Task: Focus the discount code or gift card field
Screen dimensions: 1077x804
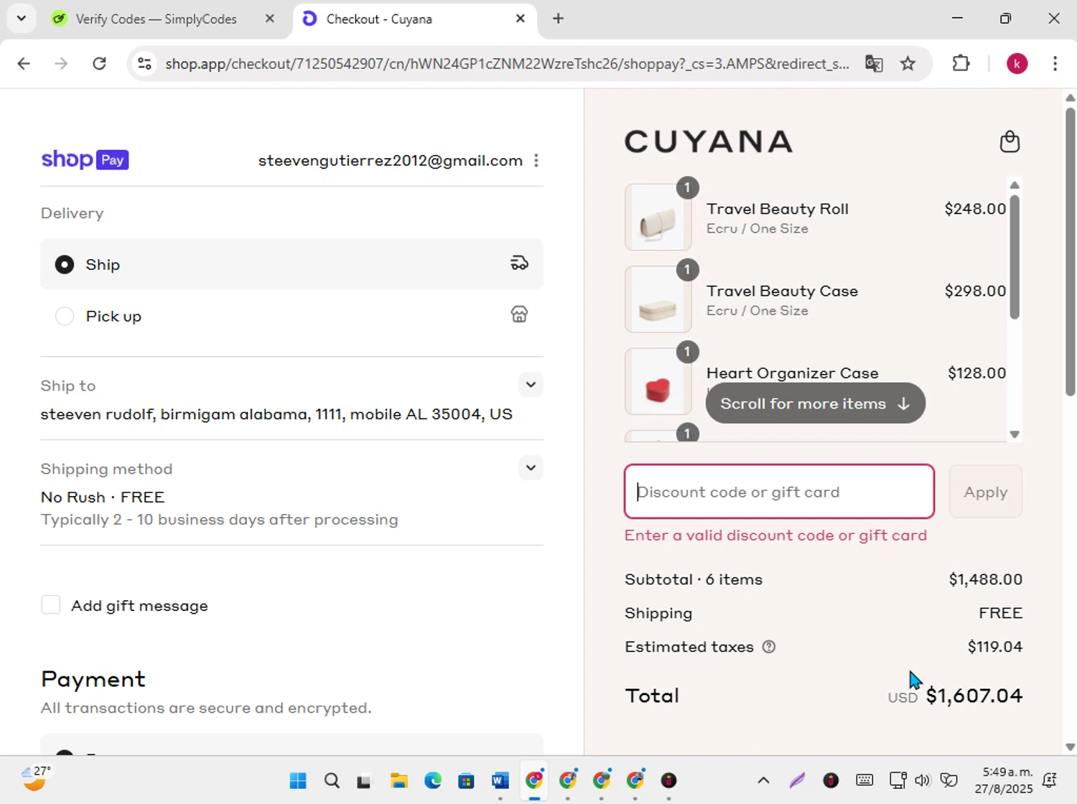Action: (779, 492)
